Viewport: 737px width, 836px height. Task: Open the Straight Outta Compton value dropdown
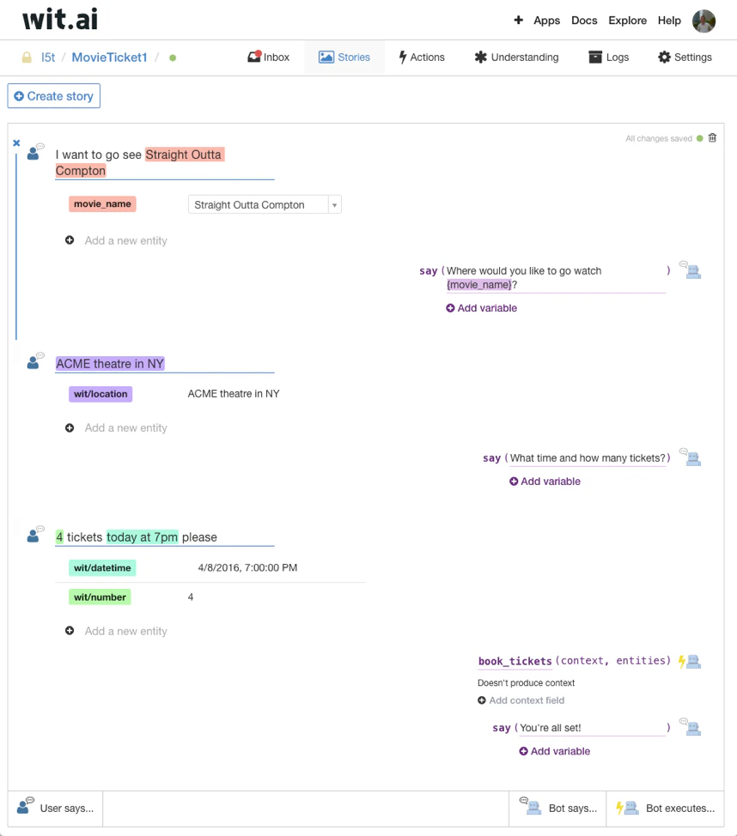pos(334,204)
